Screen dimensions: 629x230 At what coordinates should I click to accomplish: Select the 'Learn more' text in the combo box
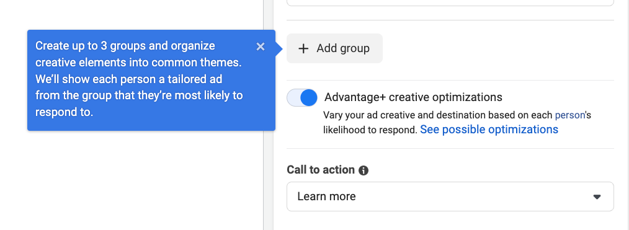[x=326, y=197]
